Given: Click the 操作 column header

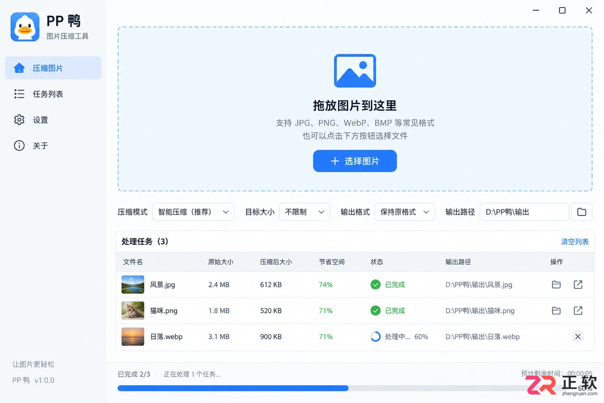Looking at the screenshot, I should (x=557, y=262).
